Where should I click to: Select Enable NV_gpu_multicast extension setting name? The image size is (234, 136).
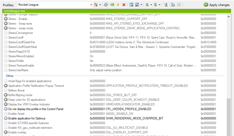coord(30,128)
